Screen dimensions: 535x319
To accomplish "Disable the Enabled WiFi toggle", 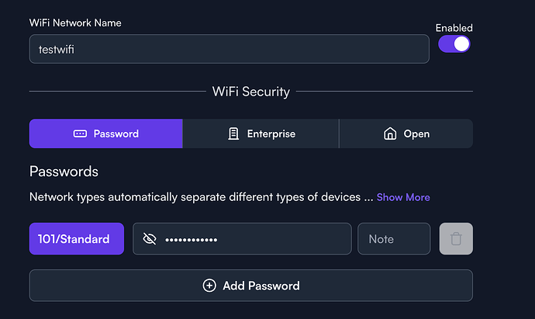I will click(x=454, y=44).
